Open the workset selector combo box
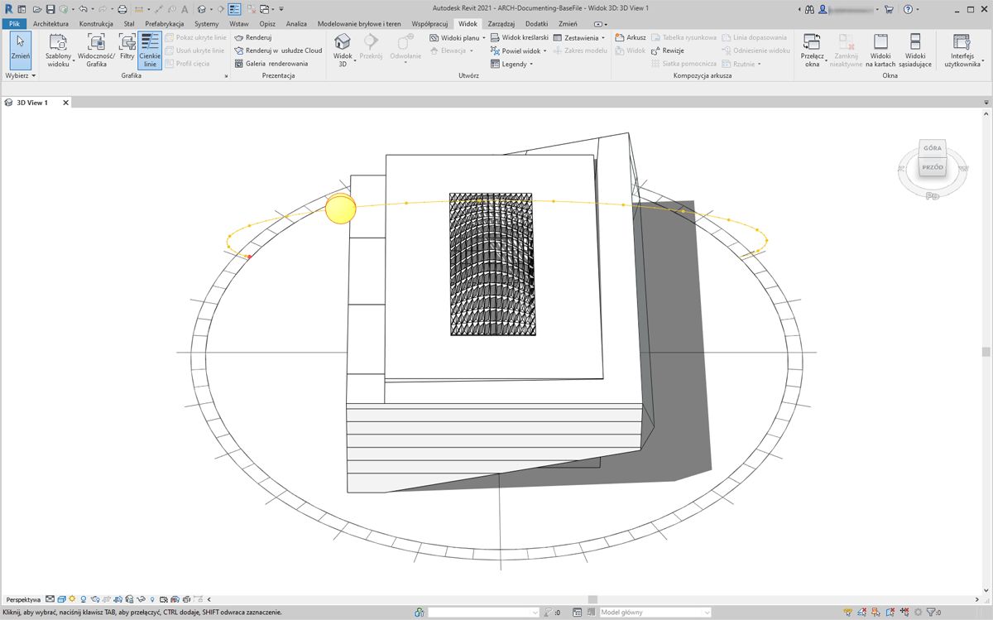Image resolution: width=993 pixels, height=620 pixels. tap(483, 613)
